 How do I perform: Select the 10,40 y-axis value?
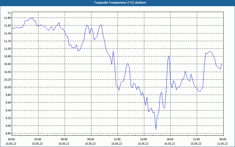[x=8, y=72]
